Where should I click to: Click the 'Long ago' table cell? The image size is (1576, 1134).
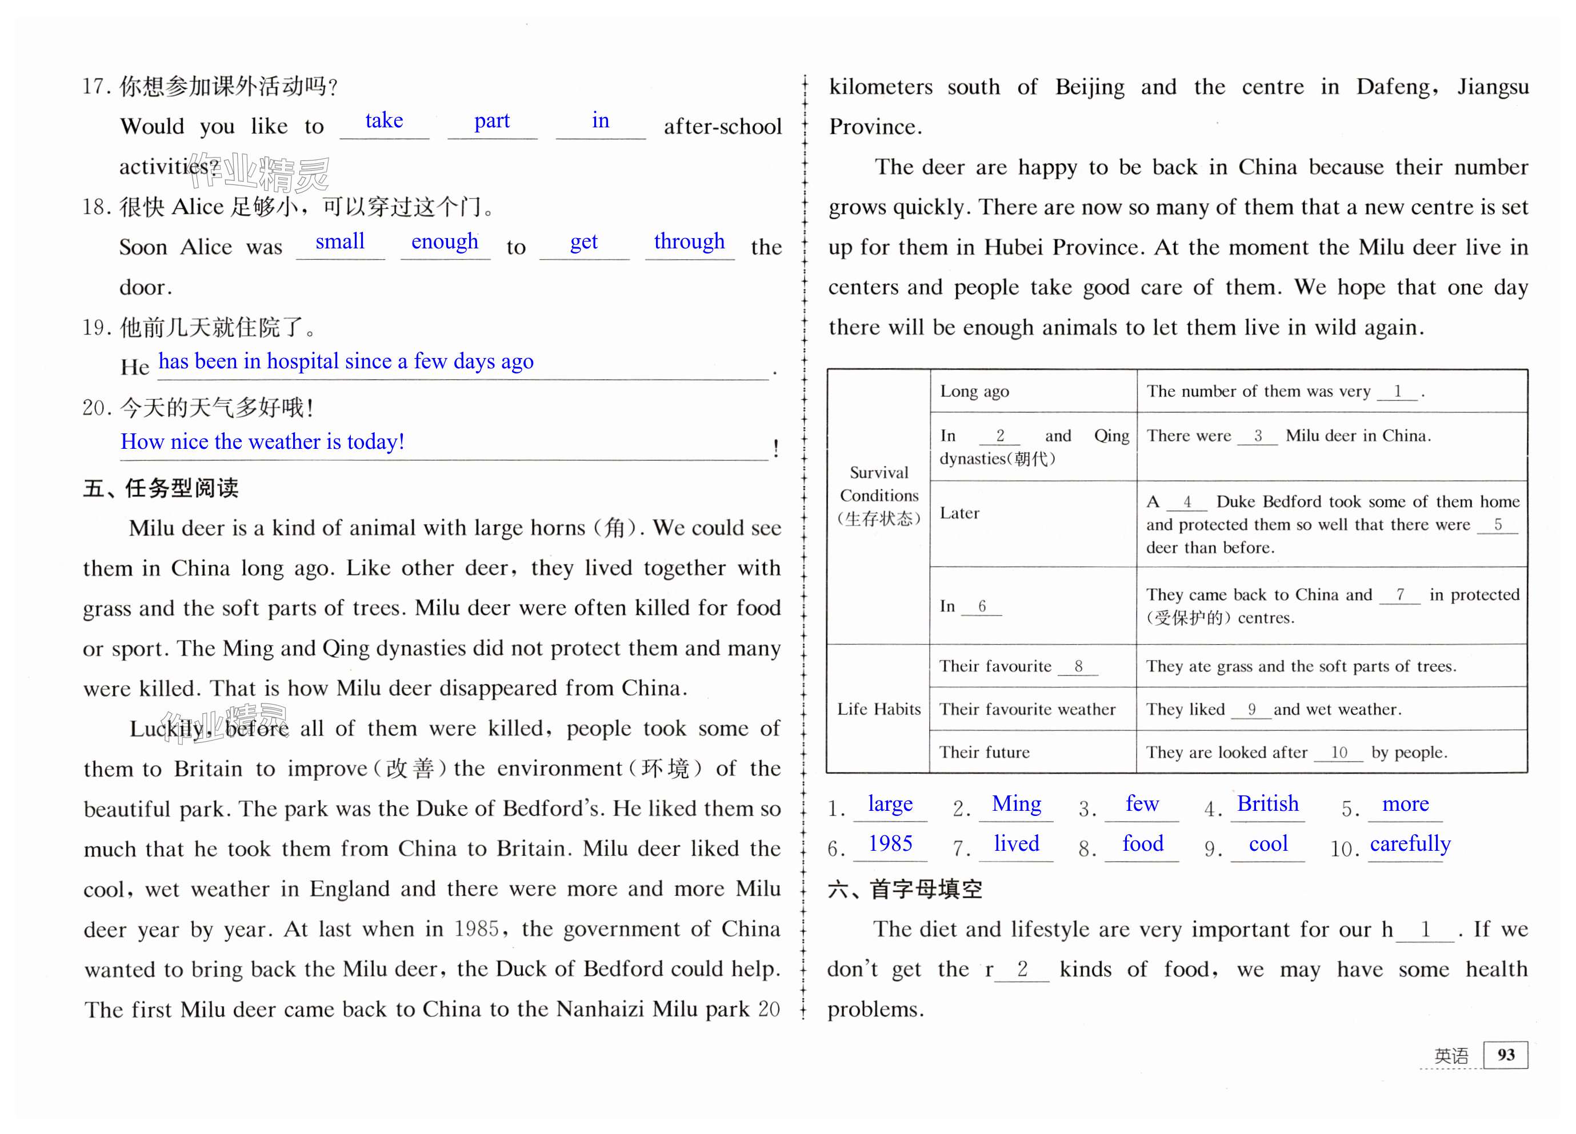click(x=974, y=392)
